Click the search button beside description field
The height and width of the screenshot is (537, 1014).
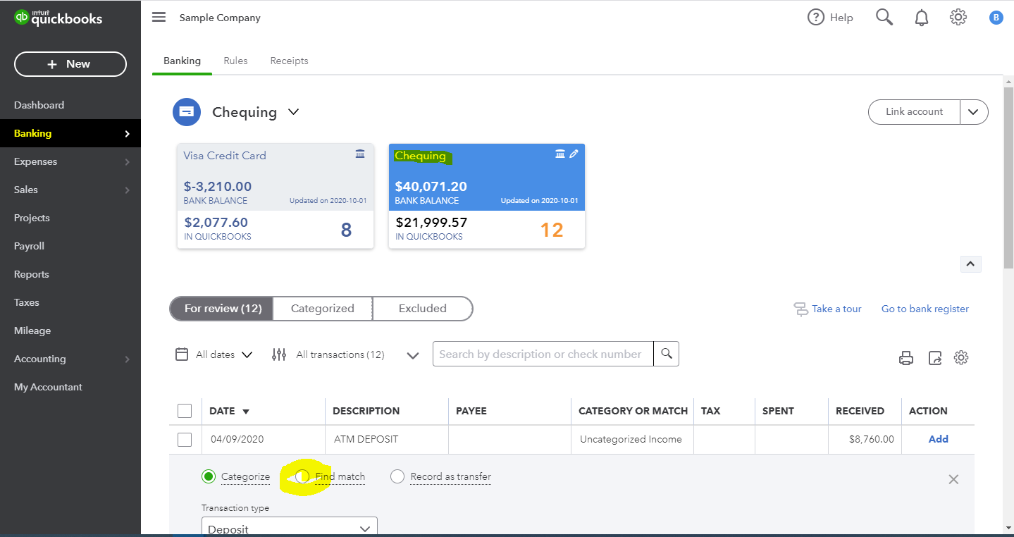(666, 354)
